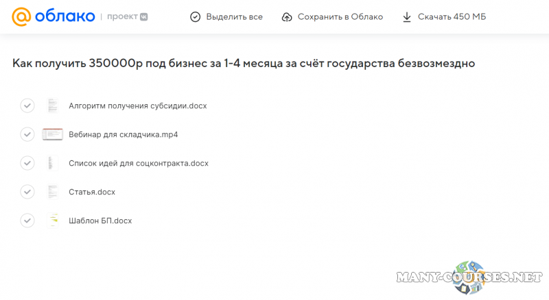This screenshot has width=549, height=300.
Task: Toggle the checkbox for Статья.docx
Action: click(x=27, y=192)
